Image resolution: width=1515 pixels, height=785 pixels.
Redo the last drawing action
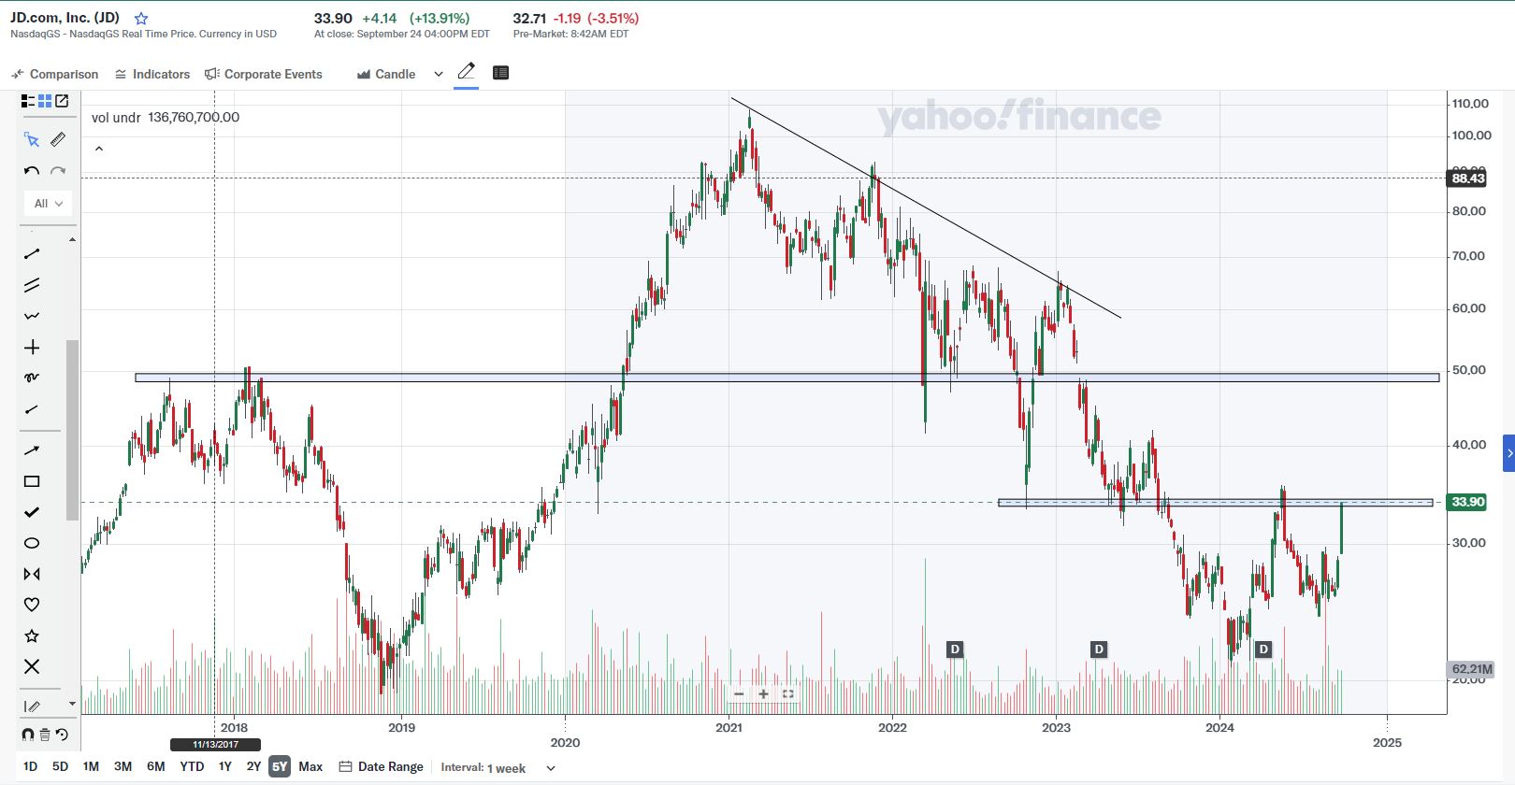[x=58, y=171]
